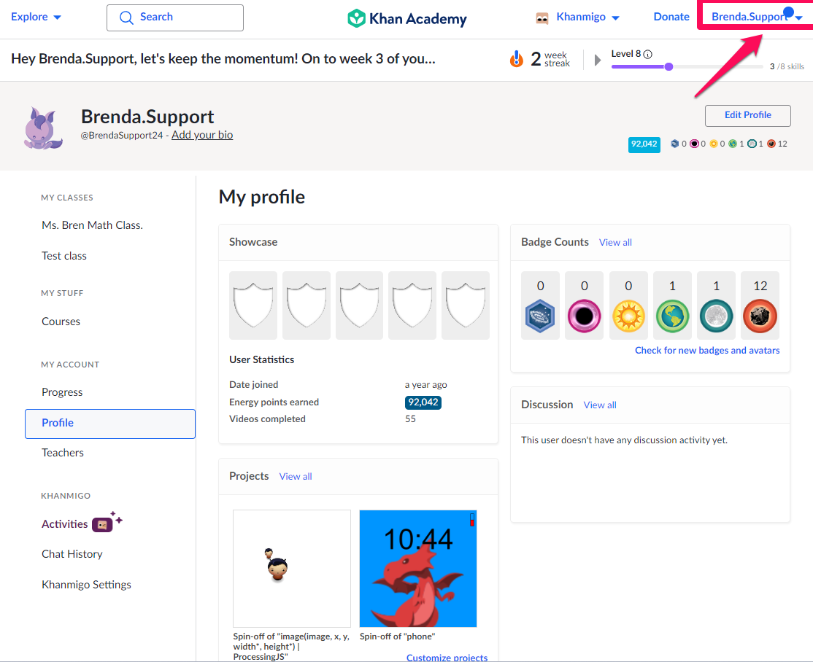
Task: Open Progress in My Account
Action: [x=62, y=392]
